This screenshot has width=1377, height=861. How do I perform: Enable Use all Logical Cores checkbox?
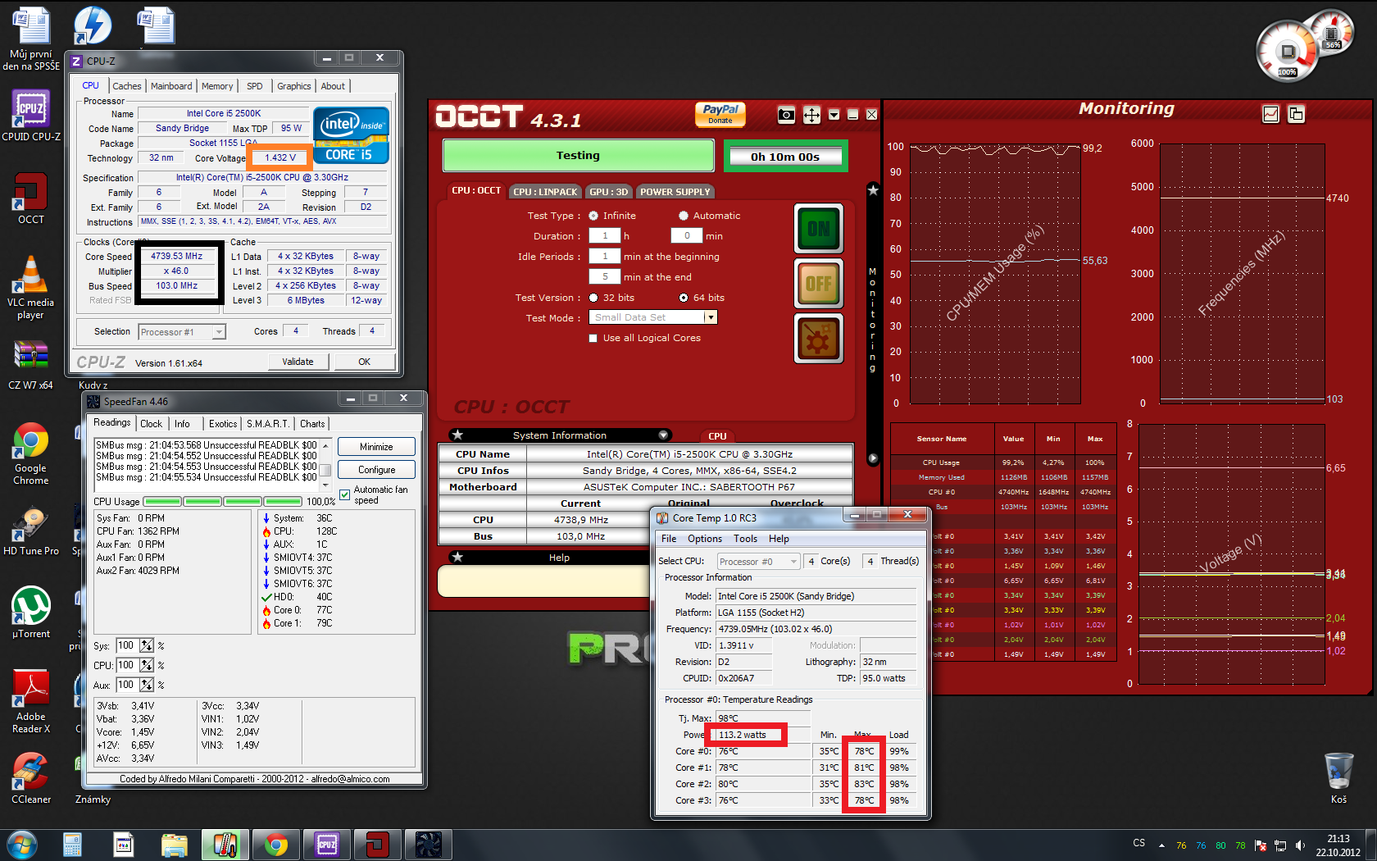pyautogui.click(x=593, y=338)
